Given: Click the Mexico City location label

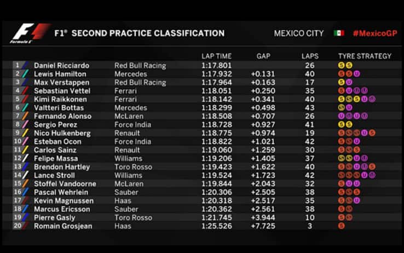Looking at the screenshot, I should click(x=299, y=33).
